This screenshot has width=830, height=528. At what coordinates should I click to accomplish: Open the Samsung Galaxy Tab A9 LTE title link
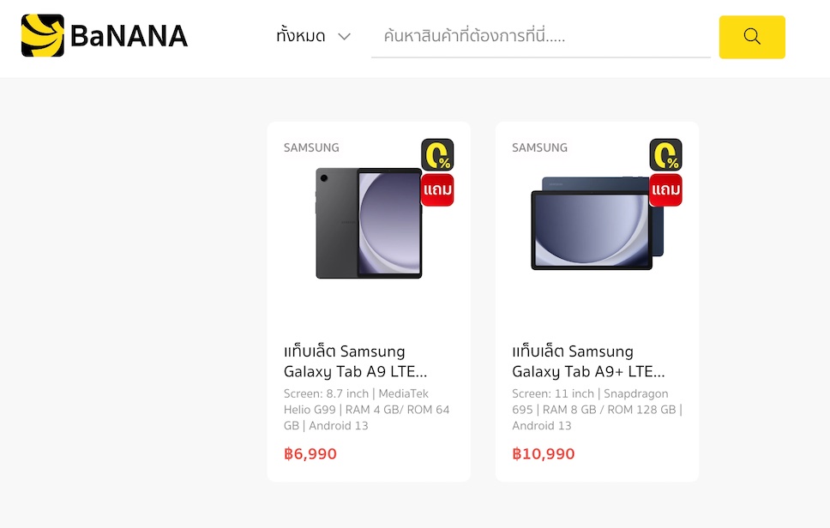pyautogui.click(x=355, y=362)
